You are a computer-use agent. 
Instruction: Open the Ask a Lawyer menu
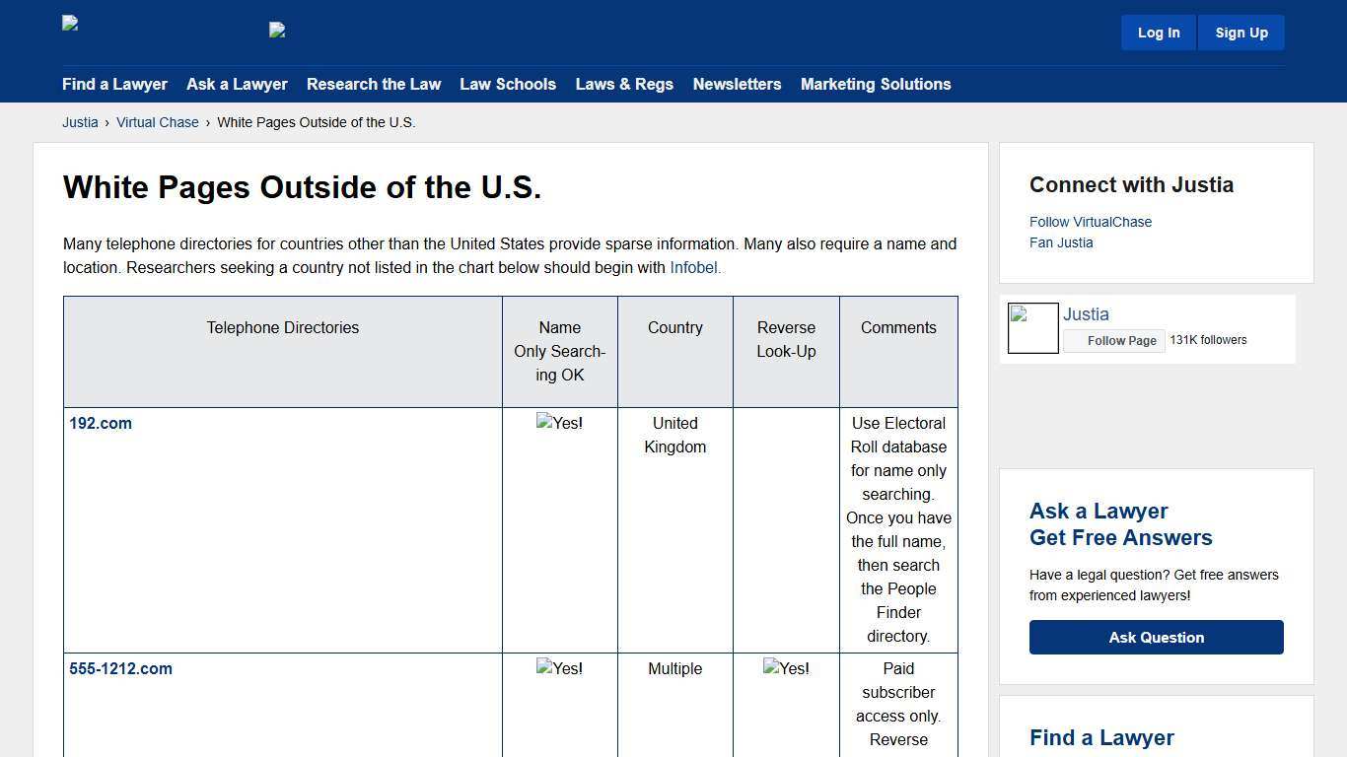(237, 85)
